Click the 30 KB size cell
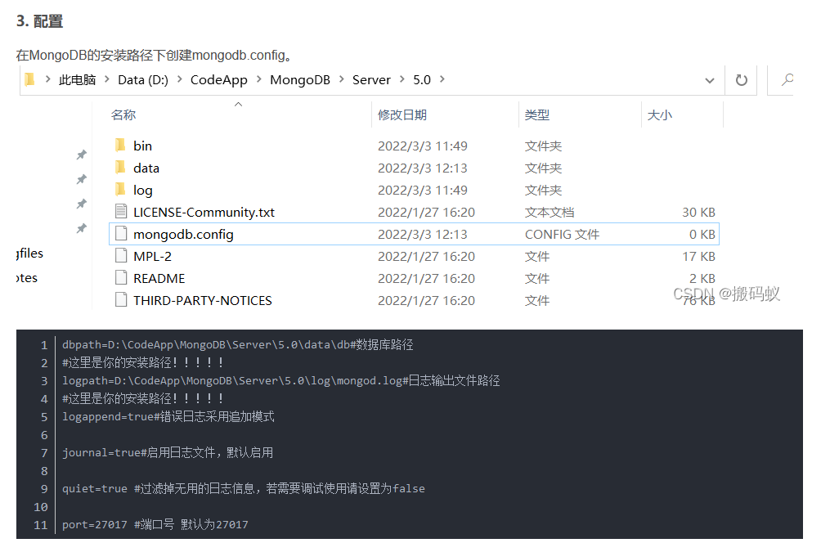This screenshot has height=552, width=821. point(698,212)
